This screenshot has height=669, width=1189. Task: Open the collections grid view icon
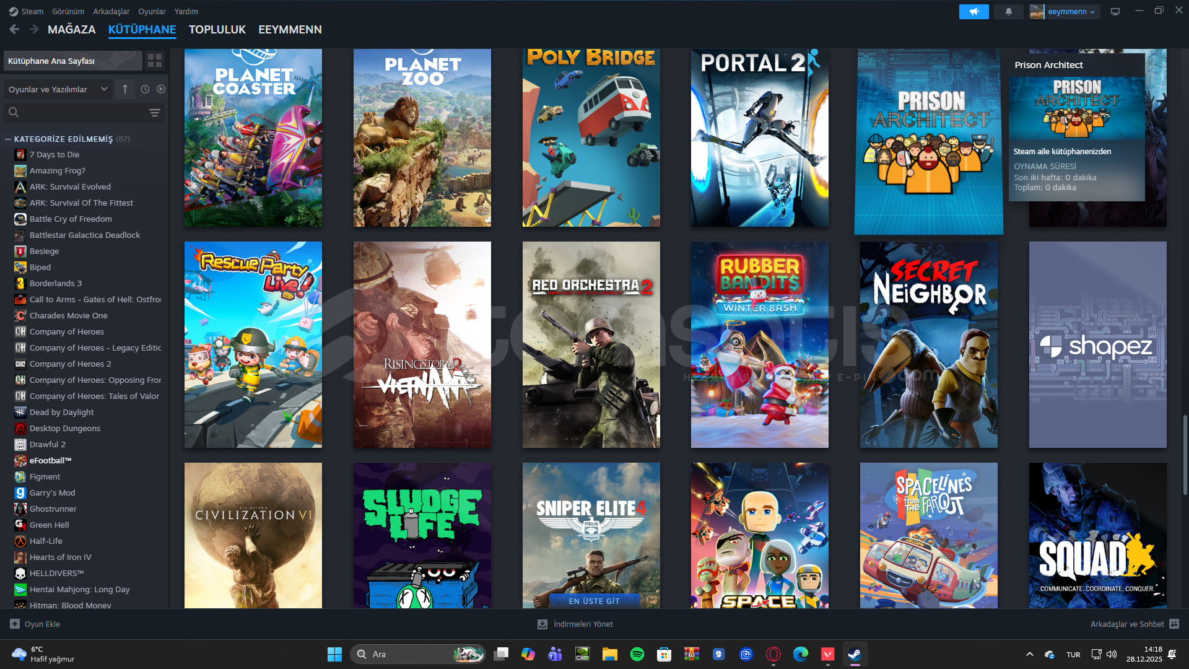point(155,61)
